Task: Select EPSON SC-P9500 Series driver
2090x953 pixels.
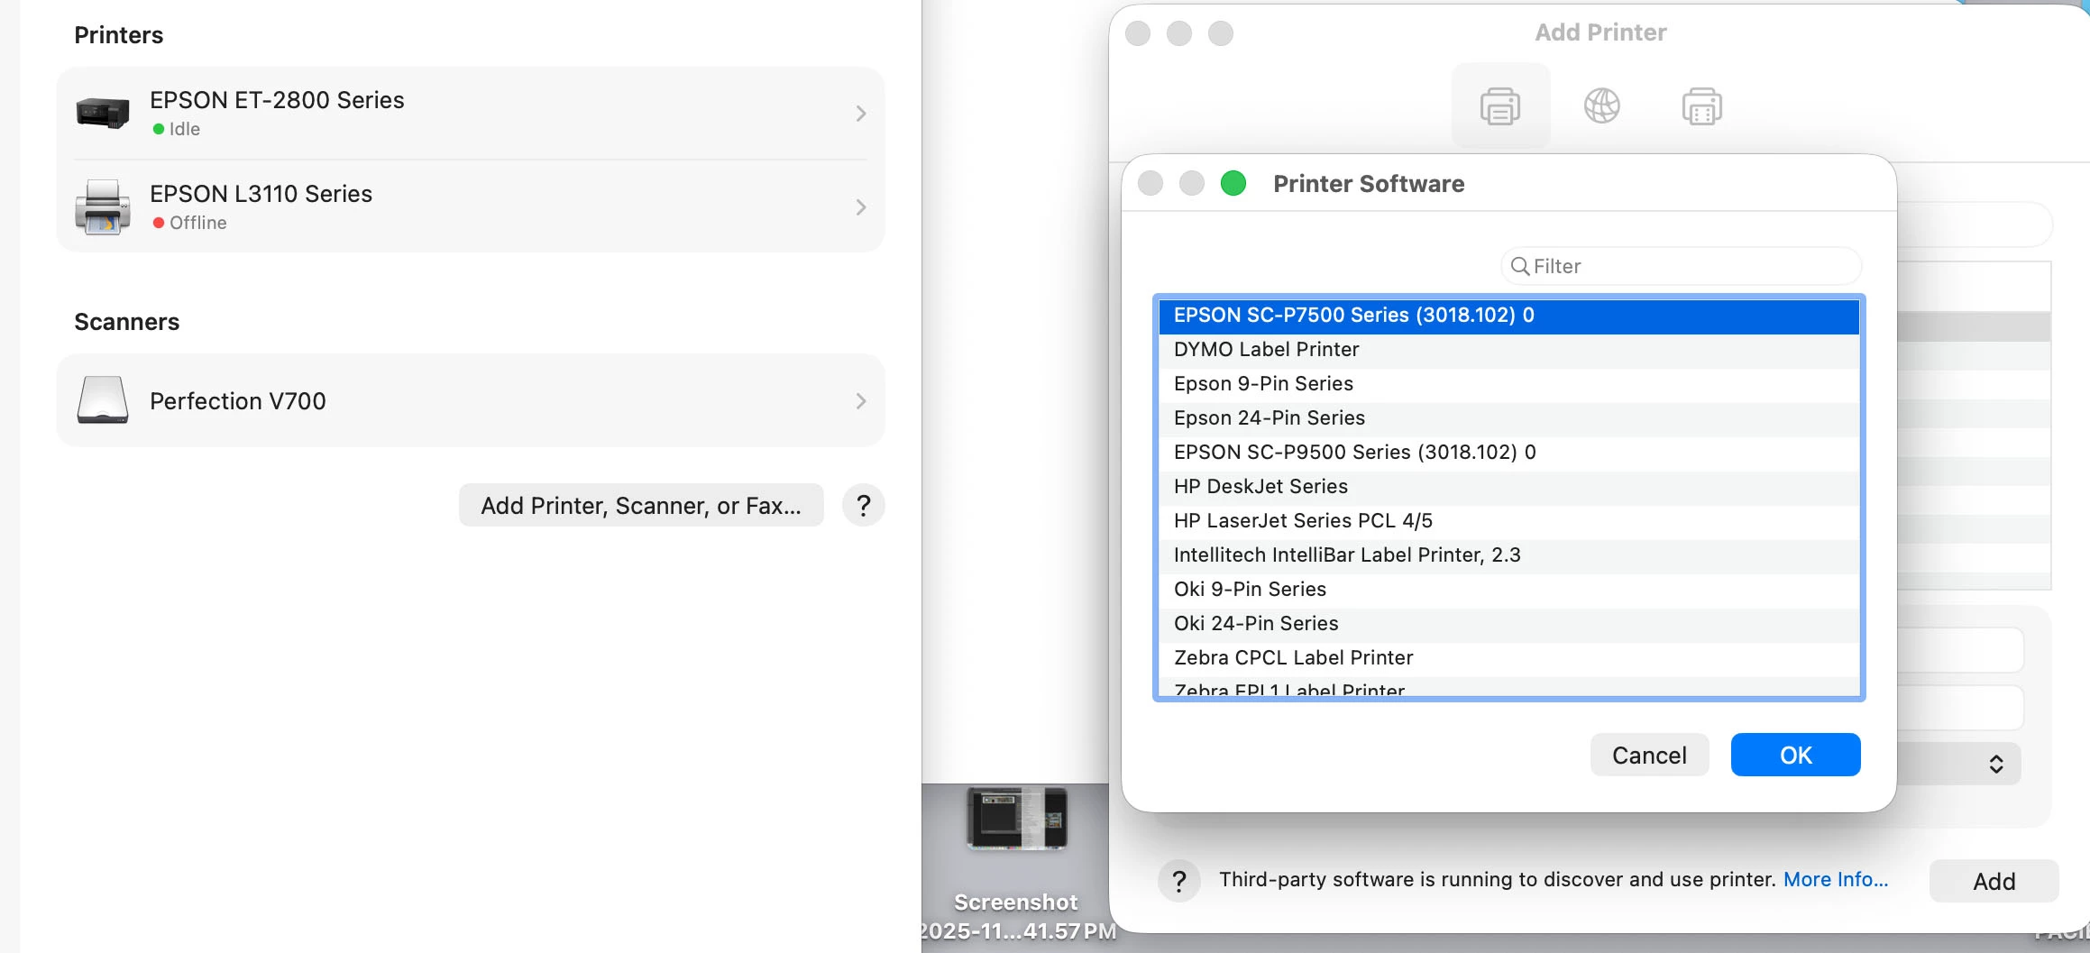Action: [1509, 453]
